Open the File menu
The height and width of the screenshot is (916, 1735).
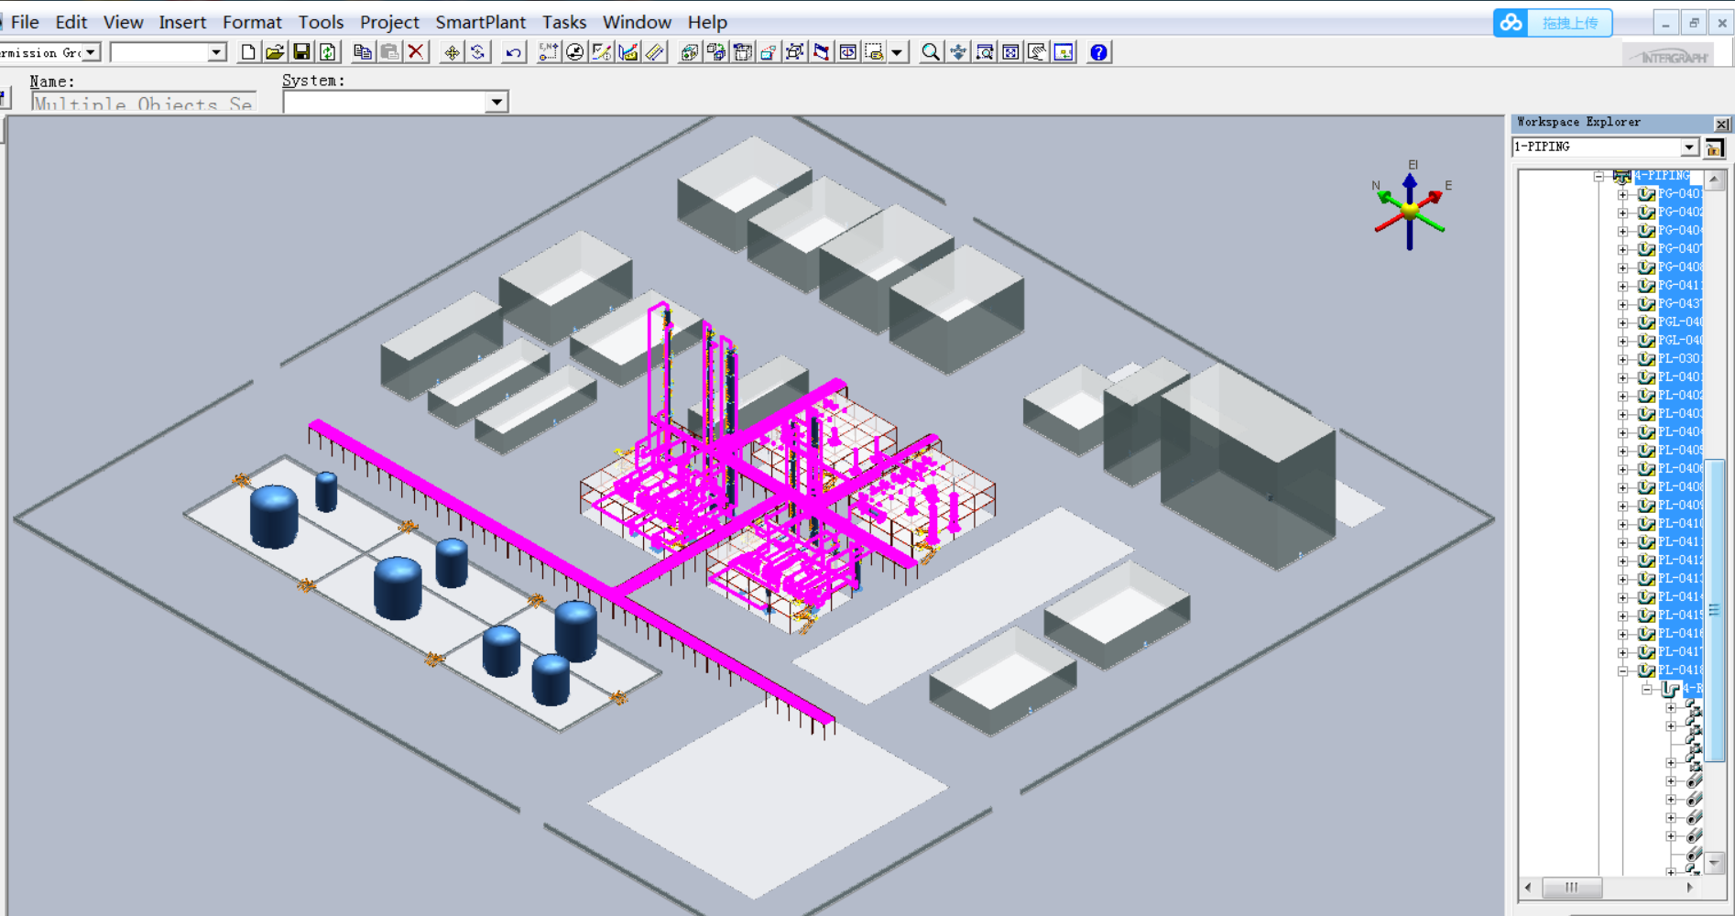tap(25, 22)
